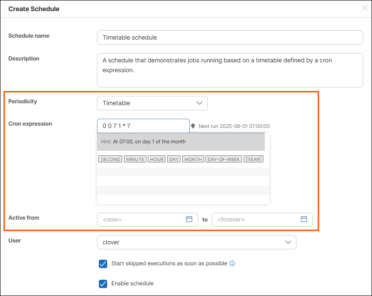Open the end date calendar picker

click(304, 219)
